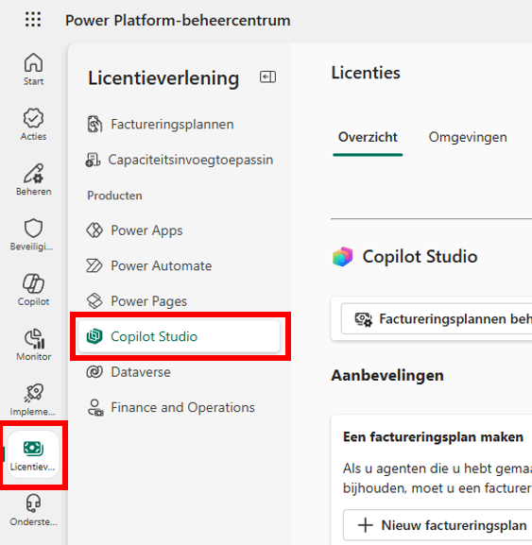Select Dataverse in the product list

click(x=180, y=372)
